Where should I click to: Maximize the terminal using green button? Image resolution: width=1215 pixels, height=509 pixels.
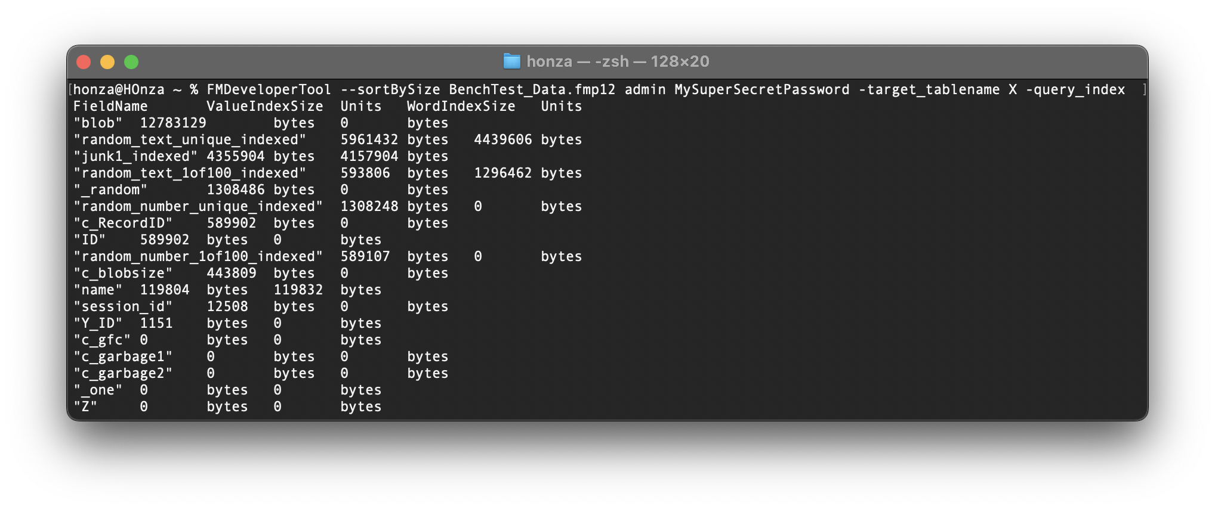click(x=131, y=62)
